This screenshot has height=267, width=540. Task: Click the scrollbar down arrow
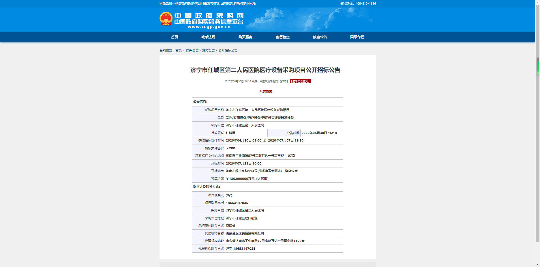[x=538, y=264]
